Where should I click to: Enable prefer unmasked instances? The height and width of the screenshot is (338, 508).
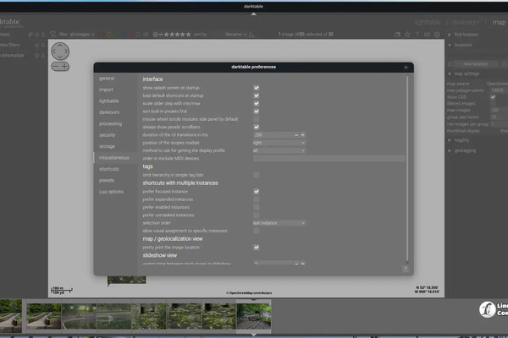257,215
